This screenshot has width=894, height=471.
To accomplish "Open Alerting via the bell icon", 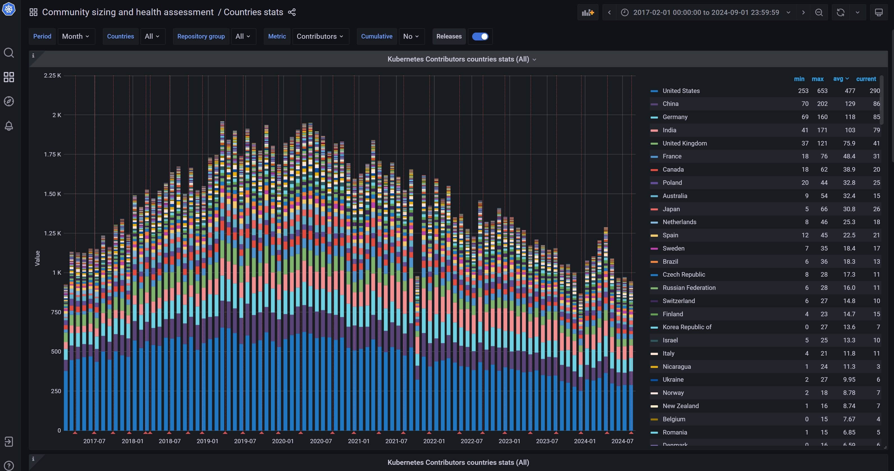I will (9, 126).
